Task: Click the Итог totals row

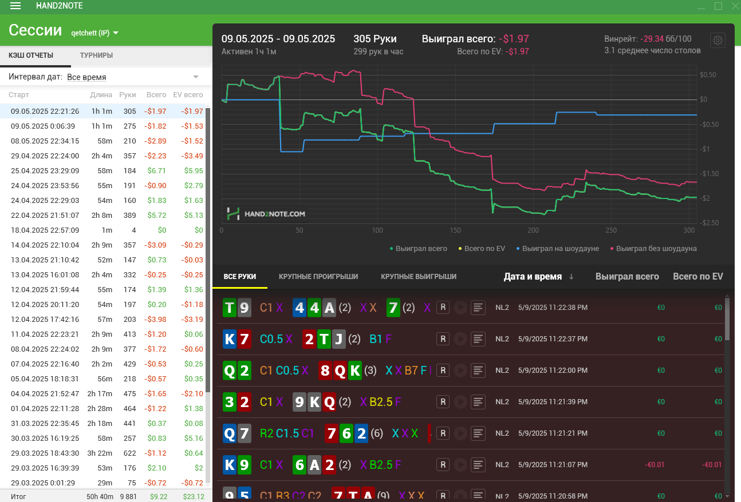Action: 106,496
